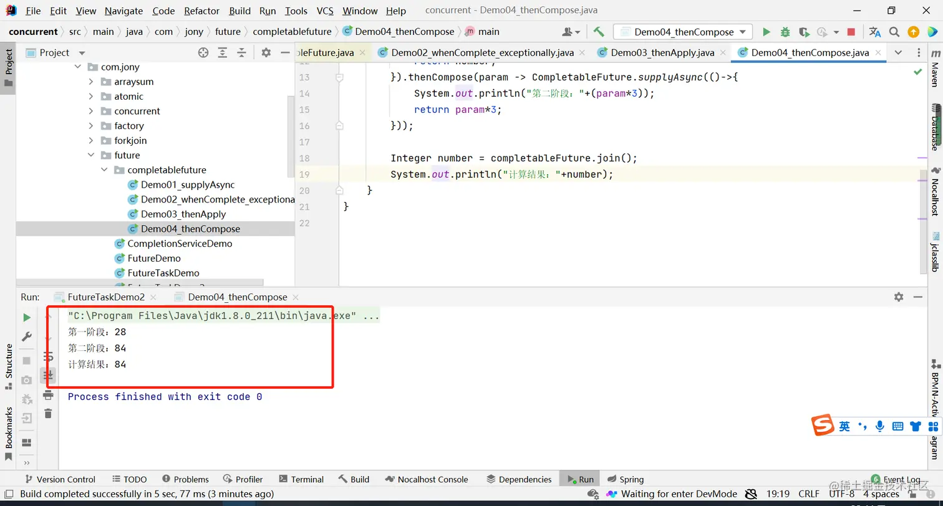Select CompletionServiceDemo in the Project tree
The image size is (943, 506).
pos(180,244)
